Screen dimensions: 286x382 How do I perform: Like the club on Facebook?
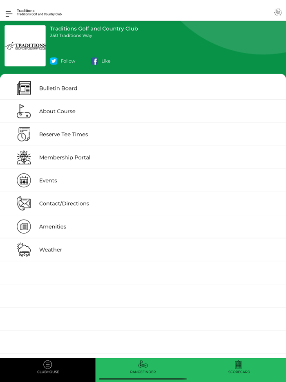(x=101, y=61)
